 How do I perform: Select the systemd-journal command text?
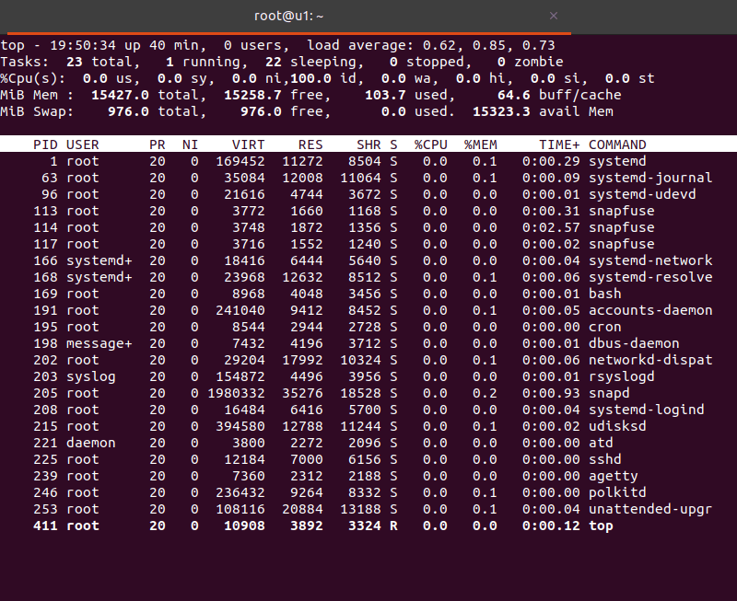tap(650, 178)
